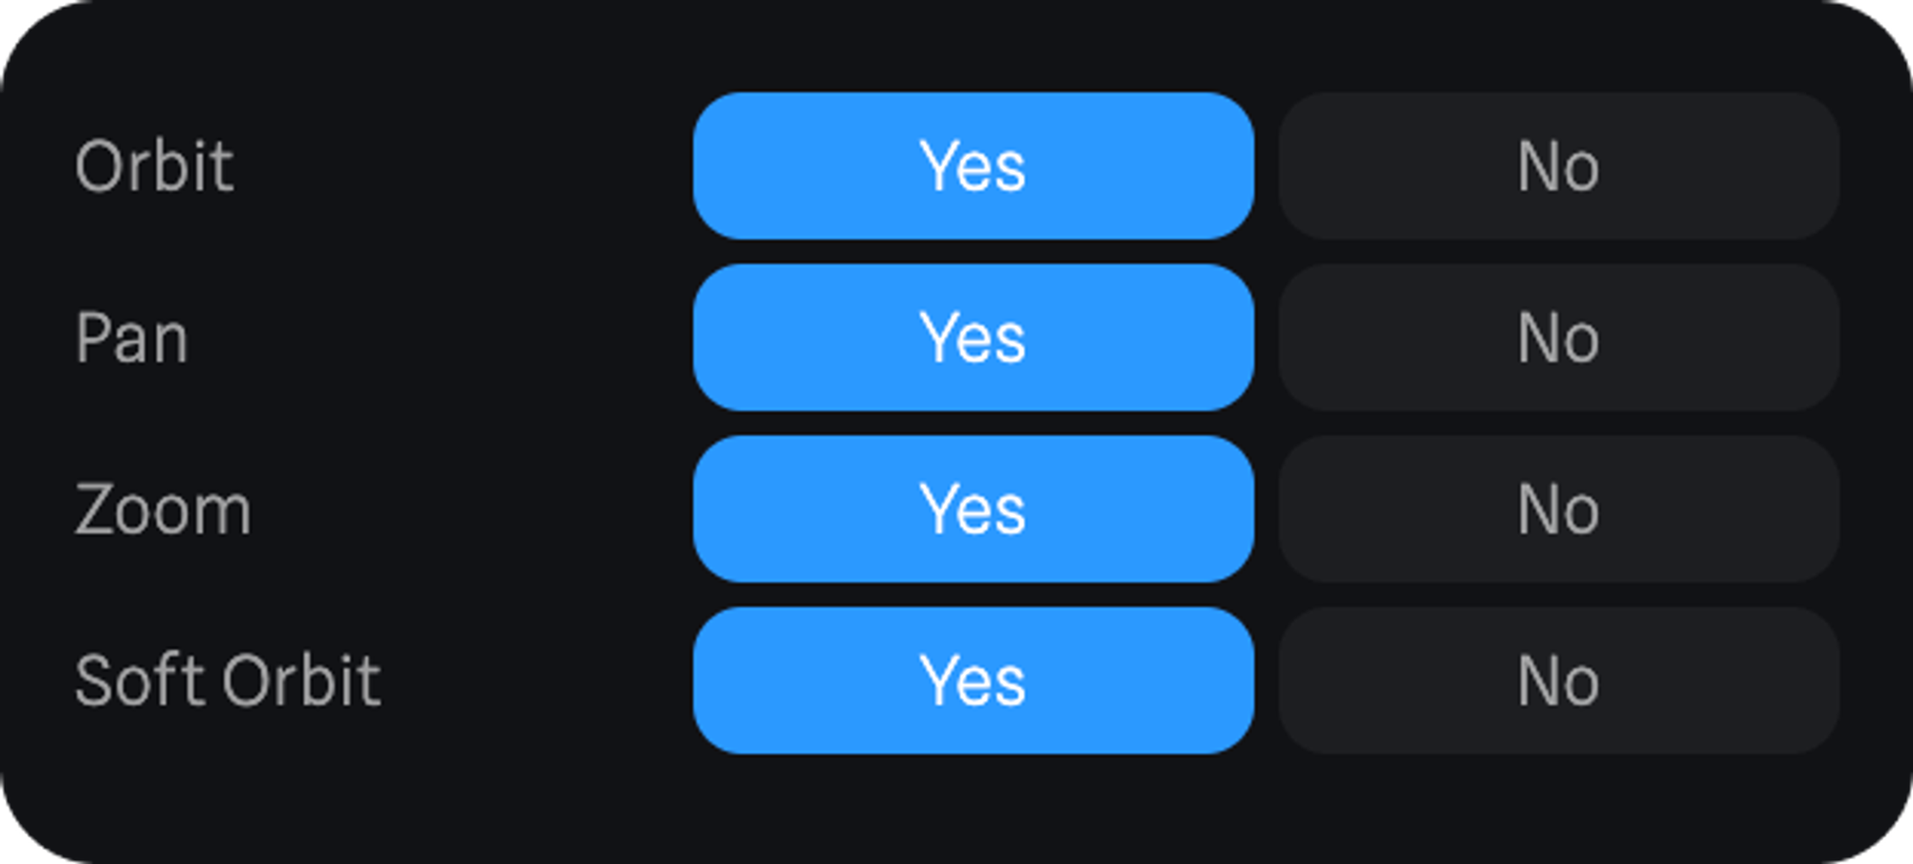Enable Orbit by selecting Yes
1913x864 pixels.
click(x=973, y=166)
